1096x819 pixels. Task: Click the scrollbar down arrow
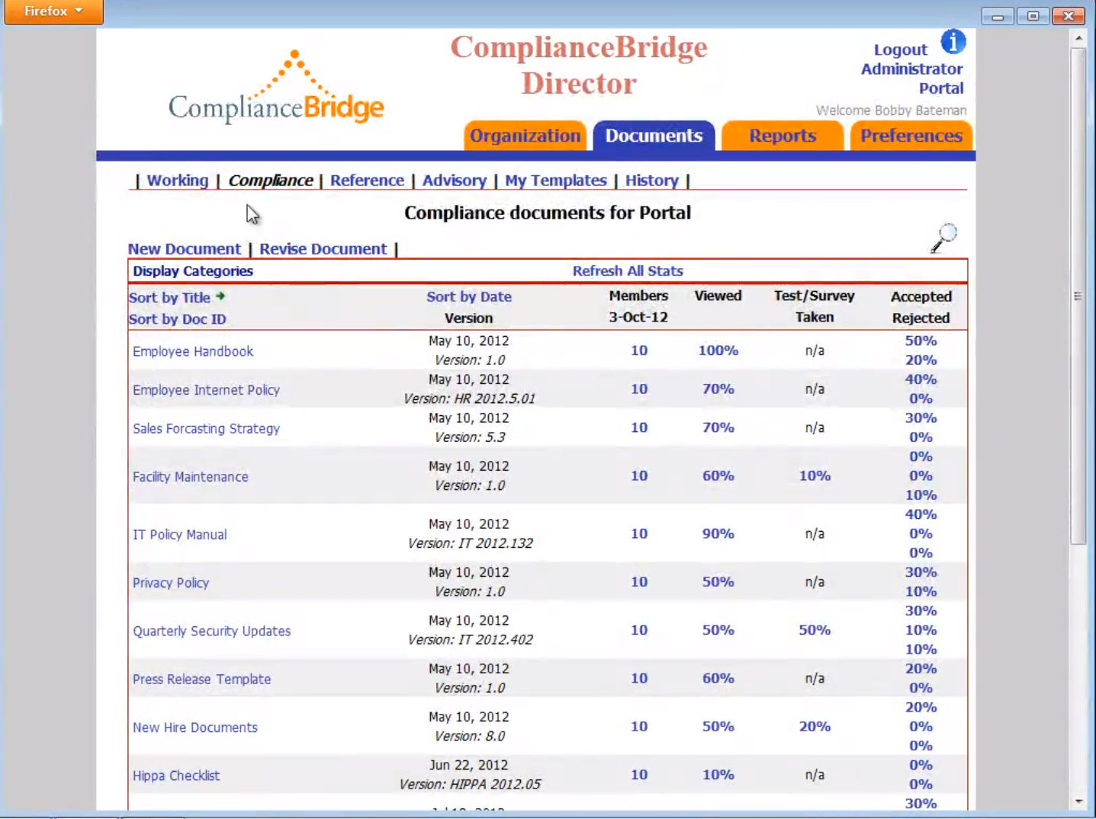[x=1078, y=801]
